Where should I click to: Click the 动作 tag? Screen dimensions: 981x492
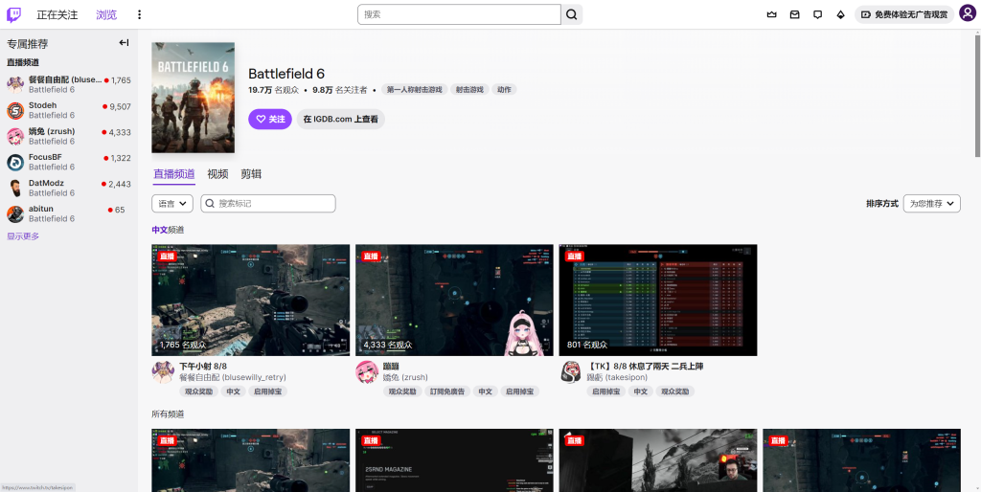click(x=504, y=89)
